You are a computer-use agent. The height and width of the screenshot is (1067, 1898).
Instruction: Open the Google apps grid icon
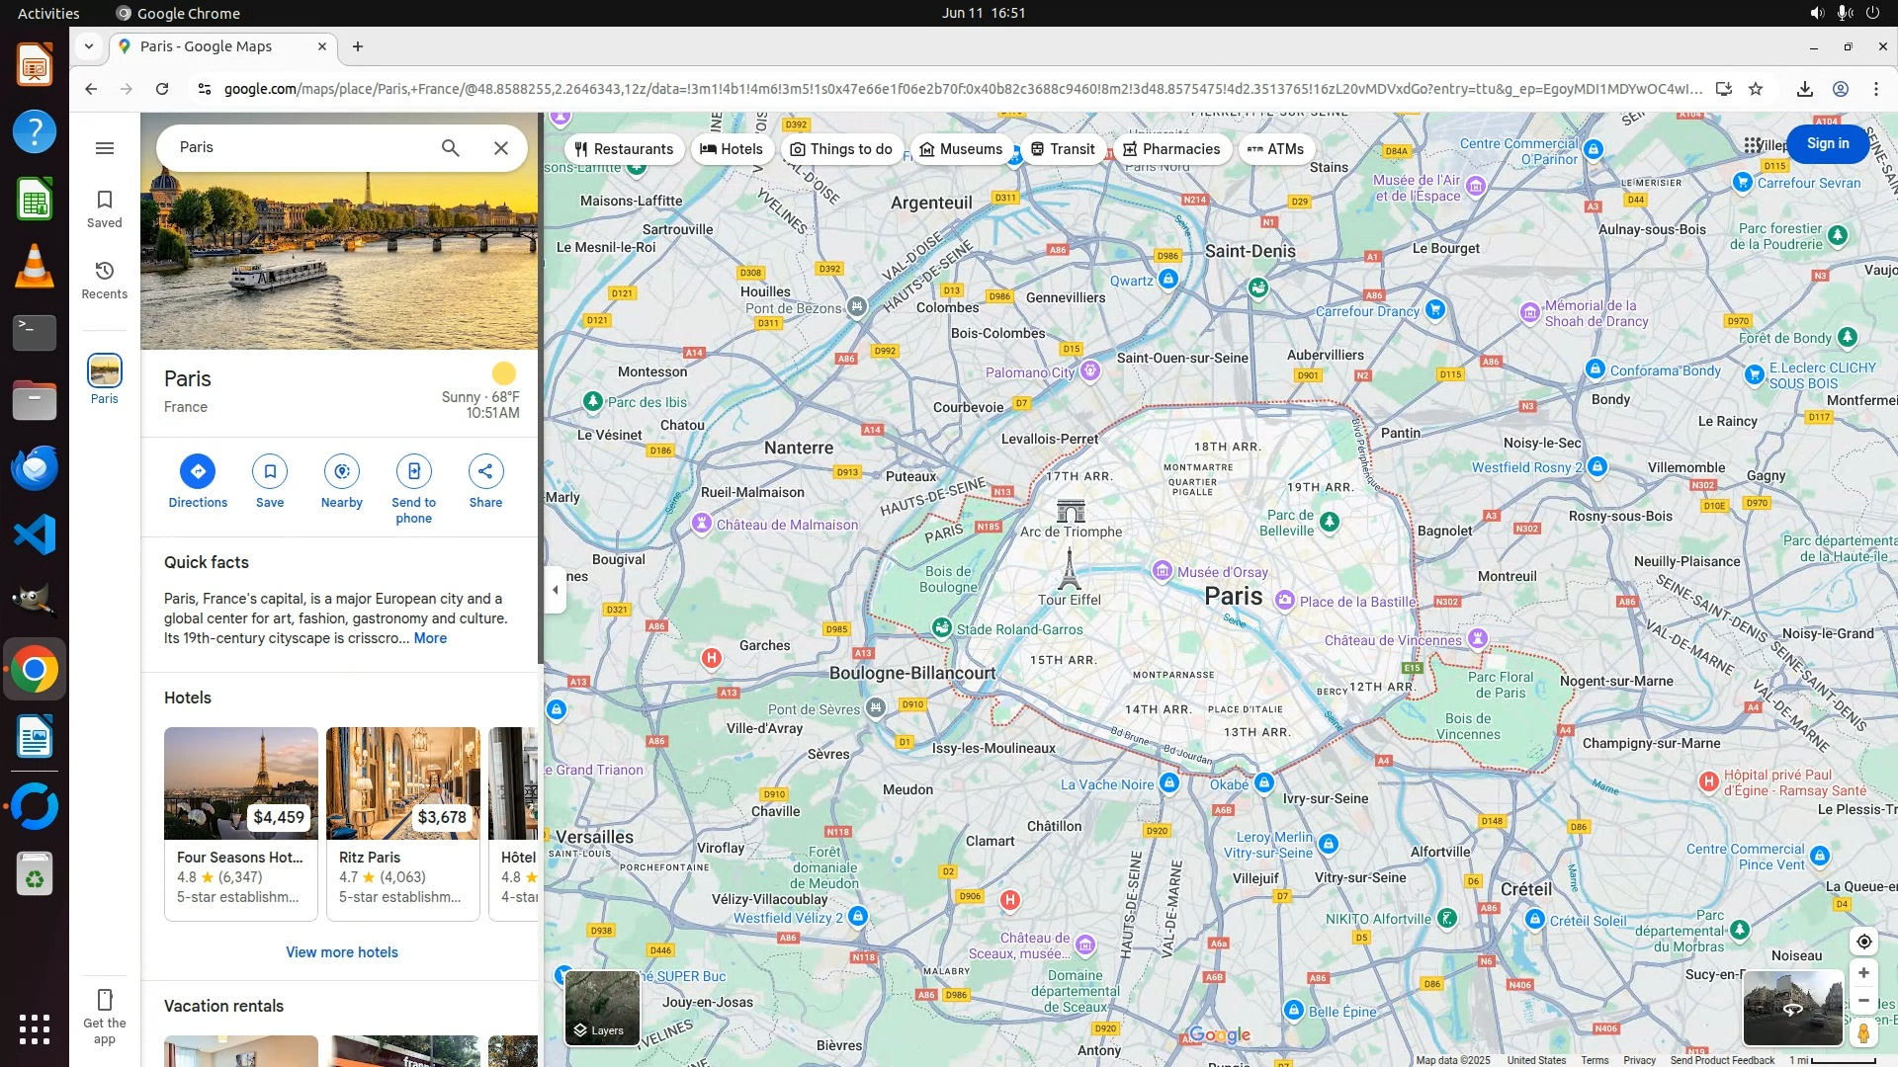click(x=1753, y=144)
